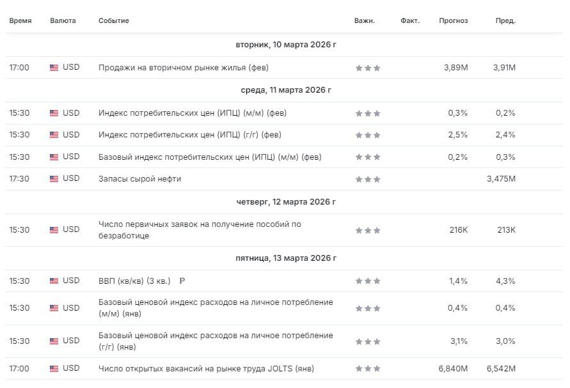The width and height of the screenshot is (570, 388).
Task: Open Индекс потребительских цен (ИПЦ) (г/г) event
Action: point(189,135)
